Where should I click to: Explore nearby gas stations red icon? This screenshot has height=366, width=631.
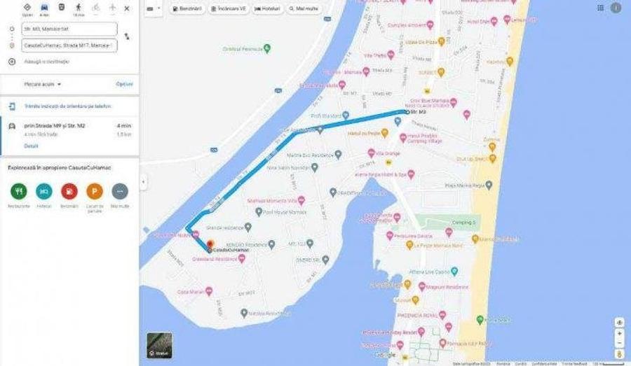click(x=69, y=191)
